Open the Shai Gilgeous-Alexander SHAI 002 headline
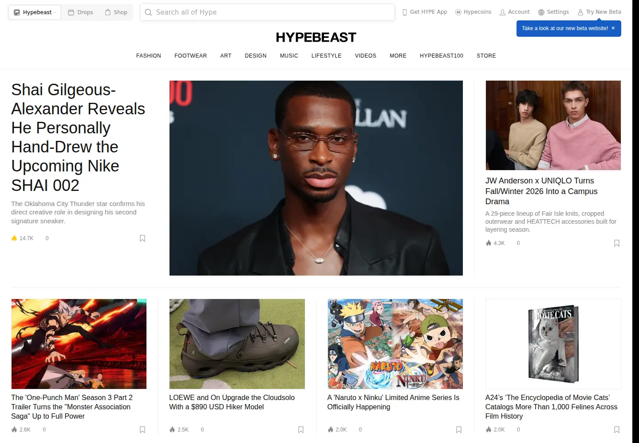 coord(78,137)
